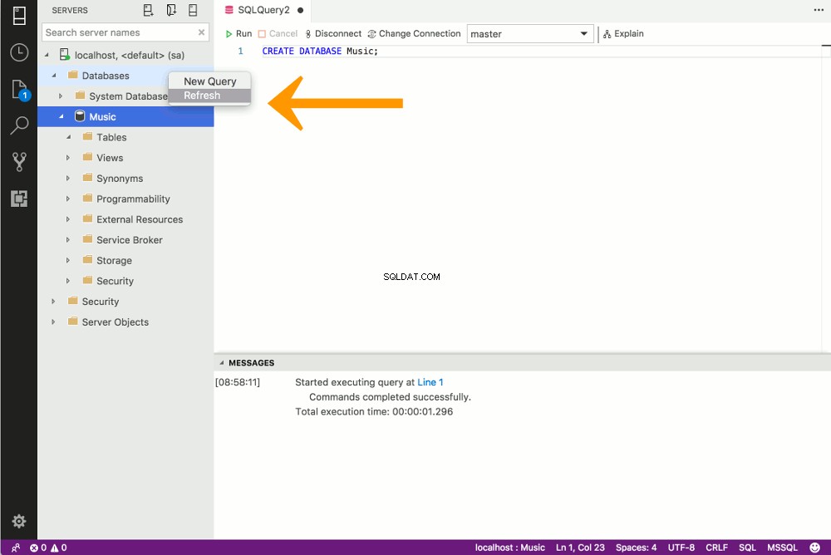
Task: Click localhost : Music in status bar
Action: tap(510, 548)
